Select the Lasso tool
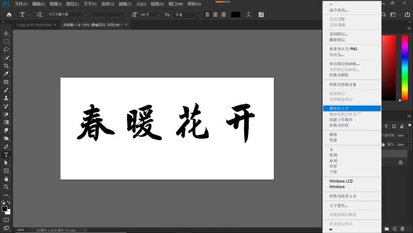Screen dimensions: 413x233 tap(6, 50)
